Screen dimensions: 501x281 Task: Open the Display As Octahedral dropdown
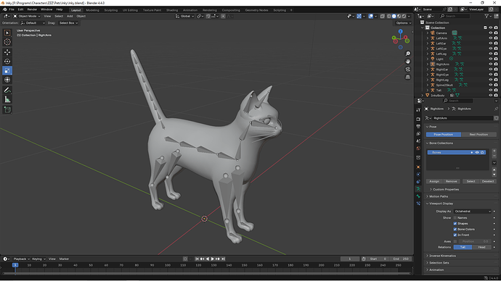(472, 211)
